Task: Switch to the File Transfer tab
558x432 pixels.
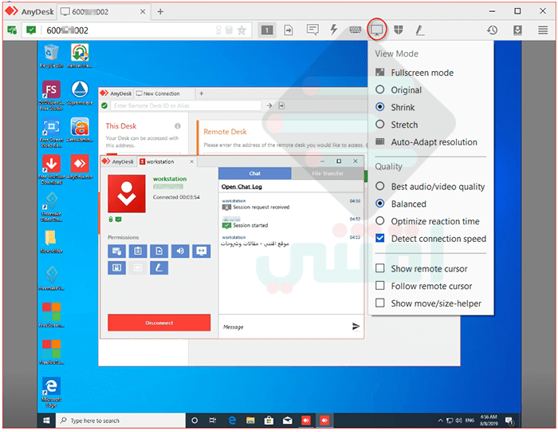Action: pos(328,173)
